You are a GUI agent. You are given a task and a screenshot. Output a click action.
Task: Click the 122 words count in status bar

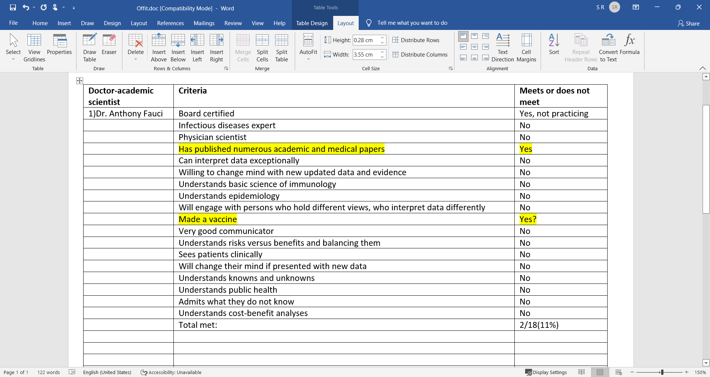coord(48,372)
